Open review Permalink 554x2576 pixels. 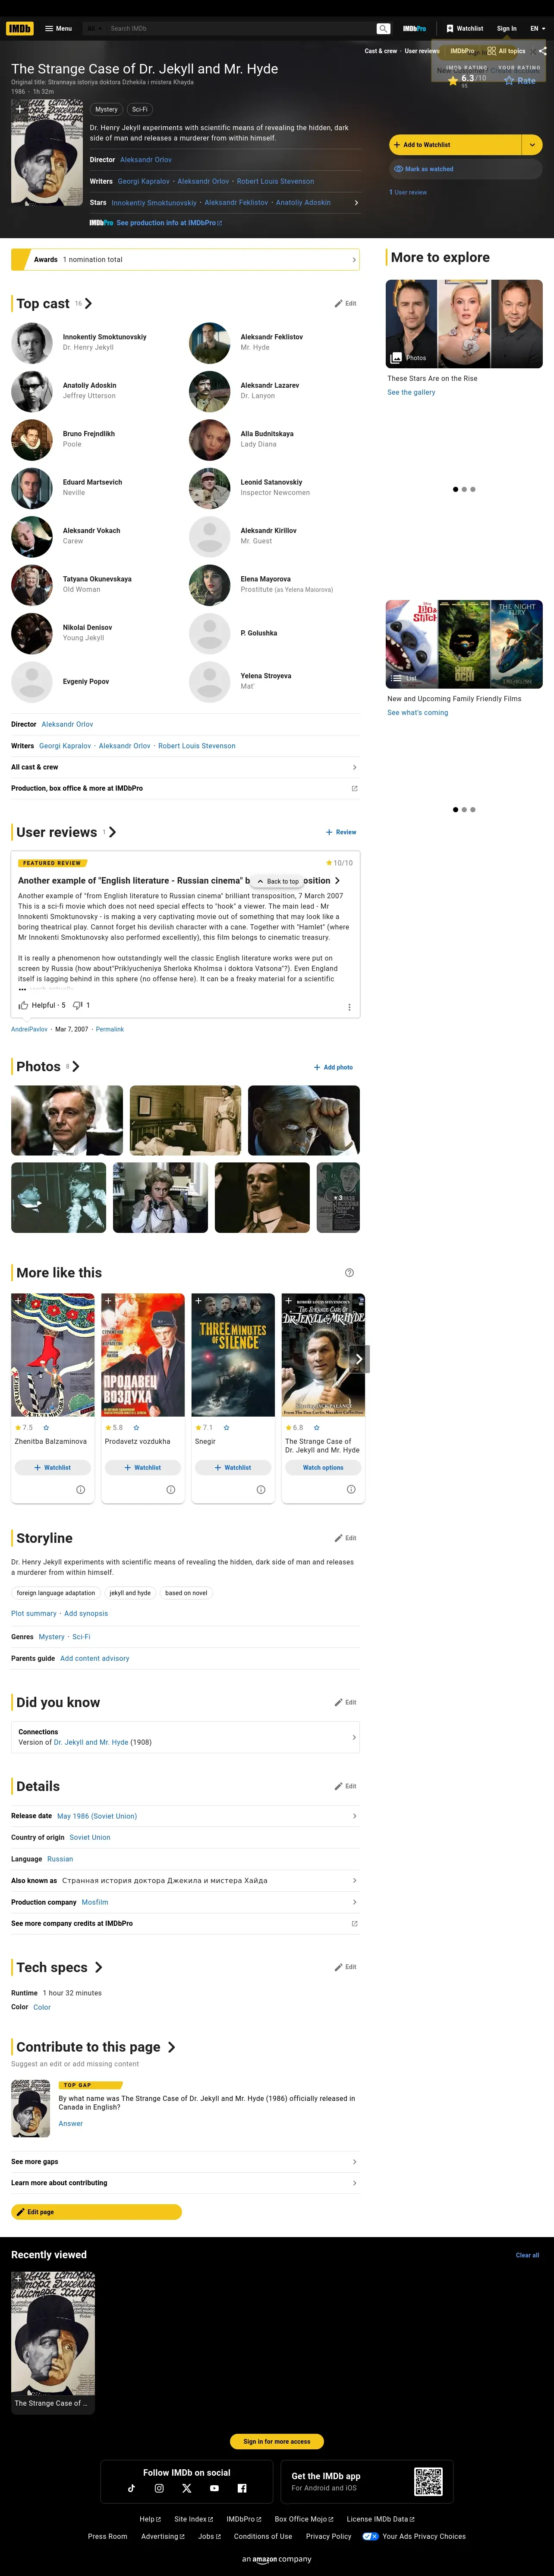click(x=110, y=1029)
